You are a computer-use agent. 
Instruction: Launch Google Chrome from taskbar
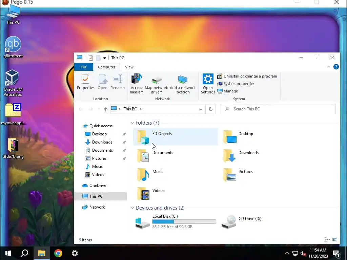(58, 253)
